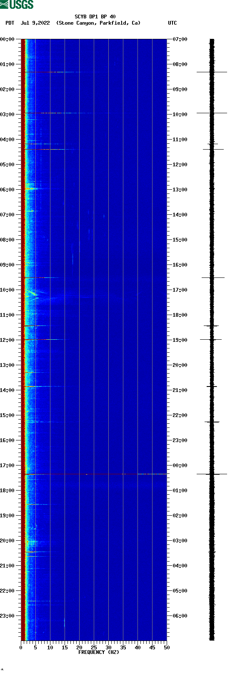The width and height of the screenshot is (230, 674).
Task: Click the seismogram spike near 00:00 UTC
Action: (212, 474)
